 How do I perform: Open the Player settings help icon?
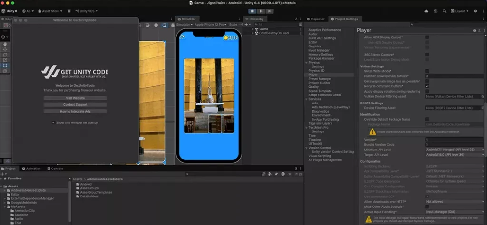(x=474, y=30)
